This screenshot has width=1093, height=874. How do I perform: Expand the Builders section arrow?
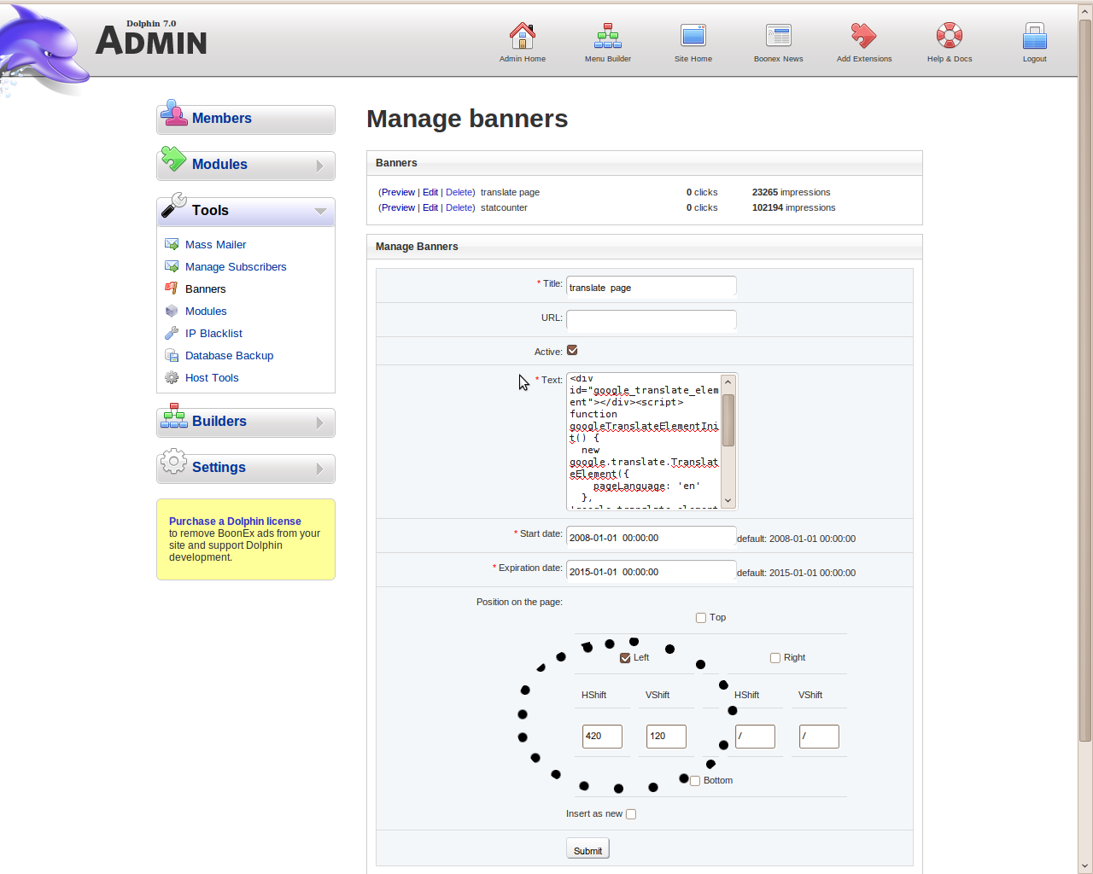point(320,422)
